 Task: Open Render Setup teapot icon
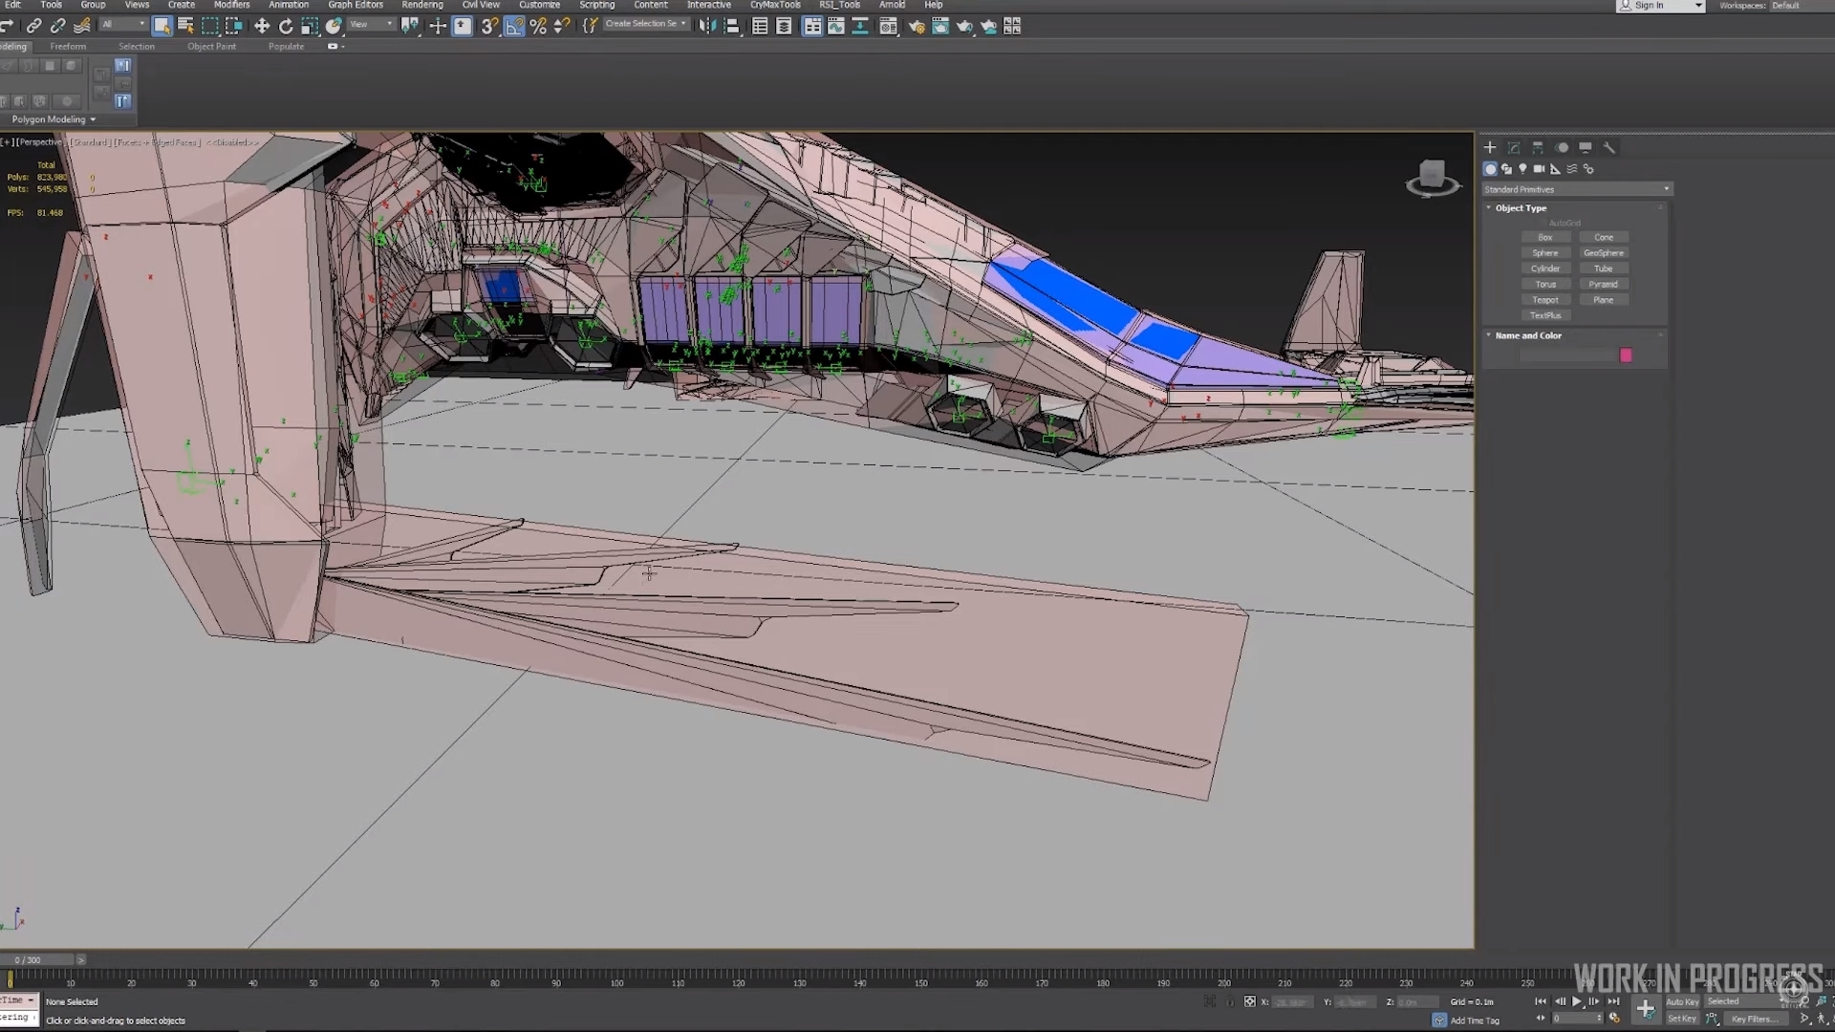click(x=917, y=27)
